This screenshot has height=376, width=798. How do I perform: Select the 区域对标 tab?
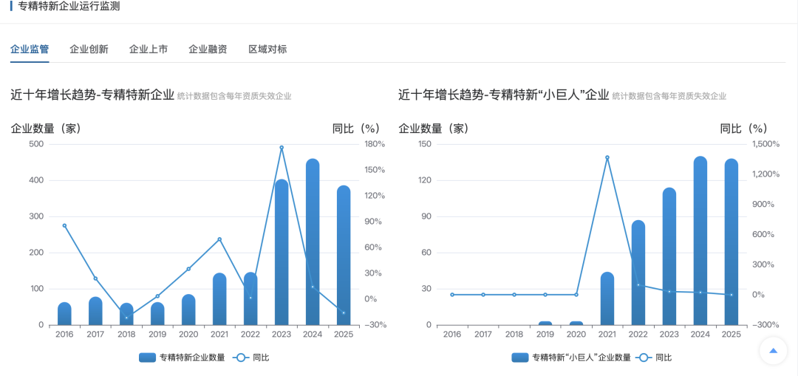[267, 49]
